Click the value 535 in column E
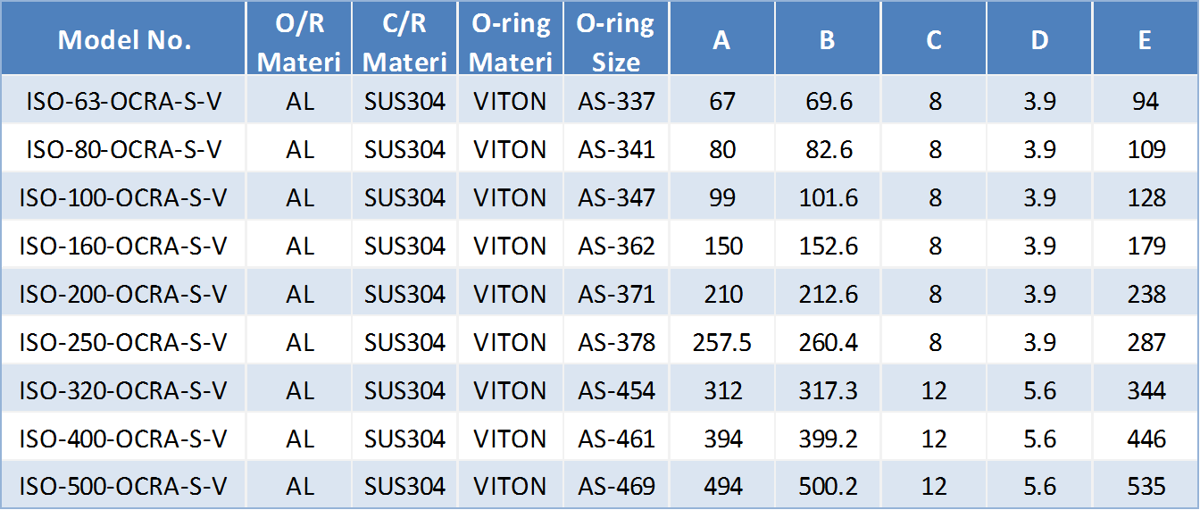Image resolution: width=1200 pixels, height=510 pixels. tap(1146, 486)
